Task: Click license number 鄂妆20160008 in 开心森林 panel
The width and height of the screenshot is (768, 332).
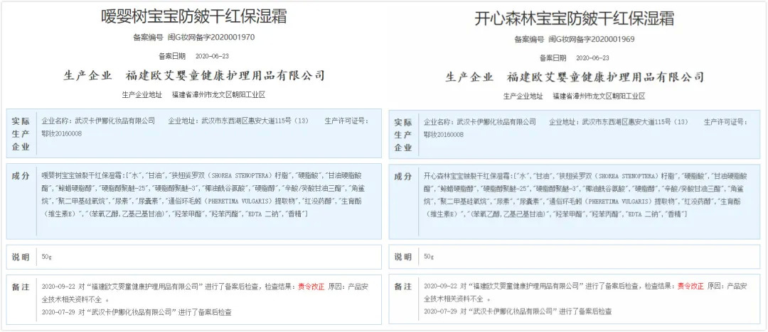Action: click(x=443, y=134)
